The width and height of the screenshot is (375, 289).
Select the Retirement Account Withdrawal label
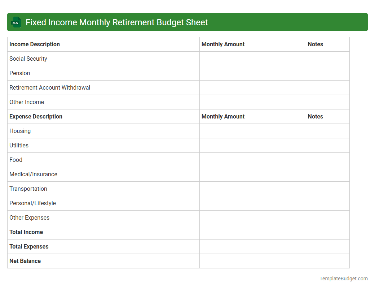pos(50,87)
